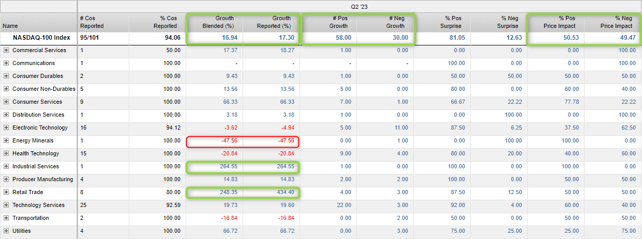The width and height of the screenshot is (642, 239).
Task: Click the % Pos Price Impact header
Action: (x=556, y=22)
